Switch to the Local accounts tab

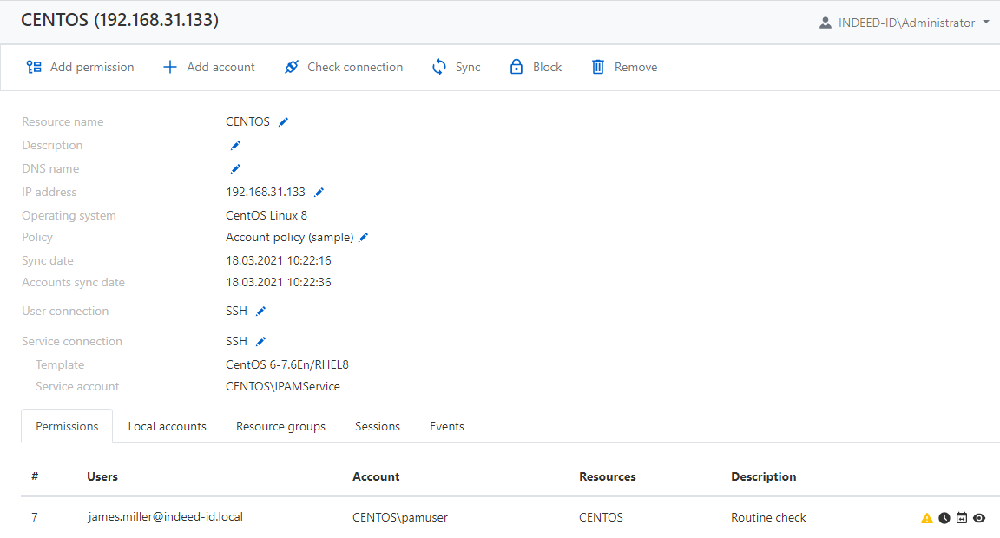coord(167,427)
